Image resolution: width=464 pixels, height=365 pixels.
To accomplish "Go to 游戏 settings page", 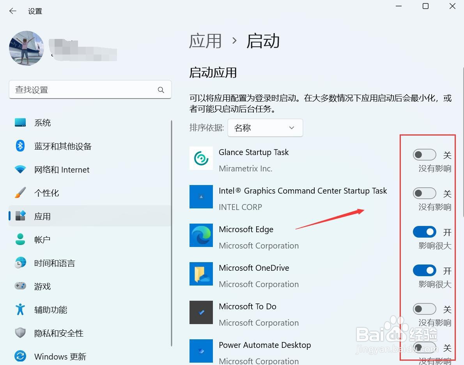I will point(90,286).
